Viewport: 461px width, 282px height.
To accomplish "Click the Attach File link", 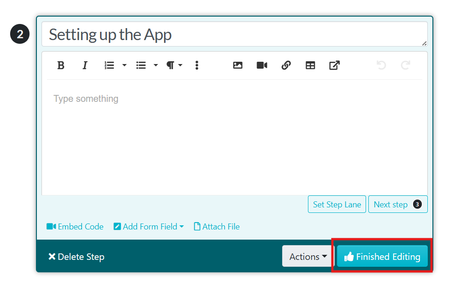I will 217,227.
